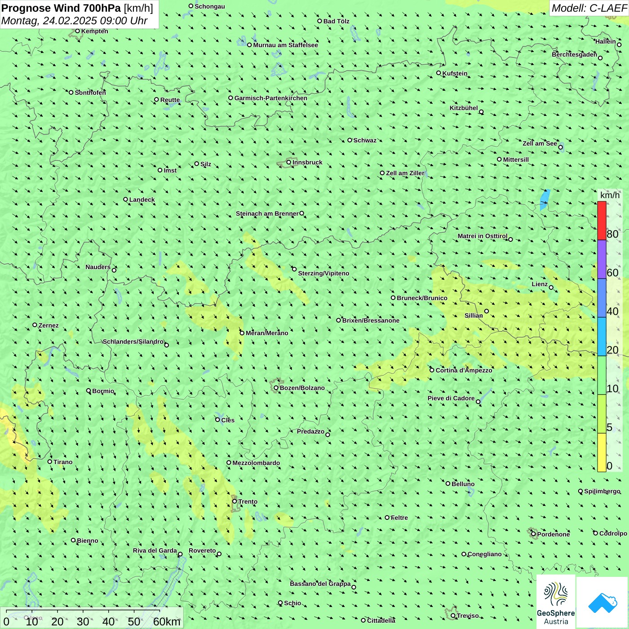The width and height of the screenshot is (629, 629).
Task: Click the Brixen/Bressanone label
Action: [371, 320]
